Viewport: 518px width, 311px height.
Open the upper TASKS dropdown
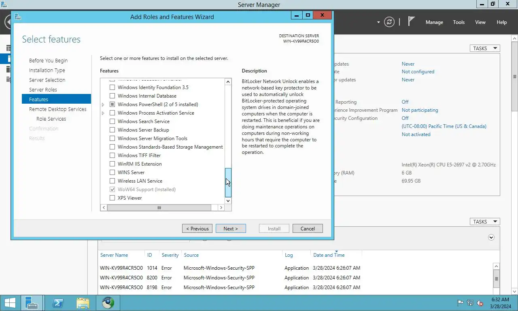click(485, 48)
